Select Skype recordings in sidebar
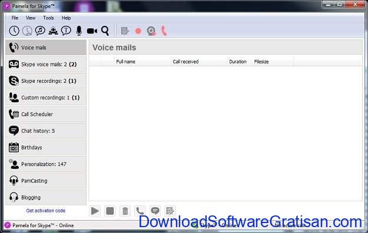368x233 pixels. (46, 81)
